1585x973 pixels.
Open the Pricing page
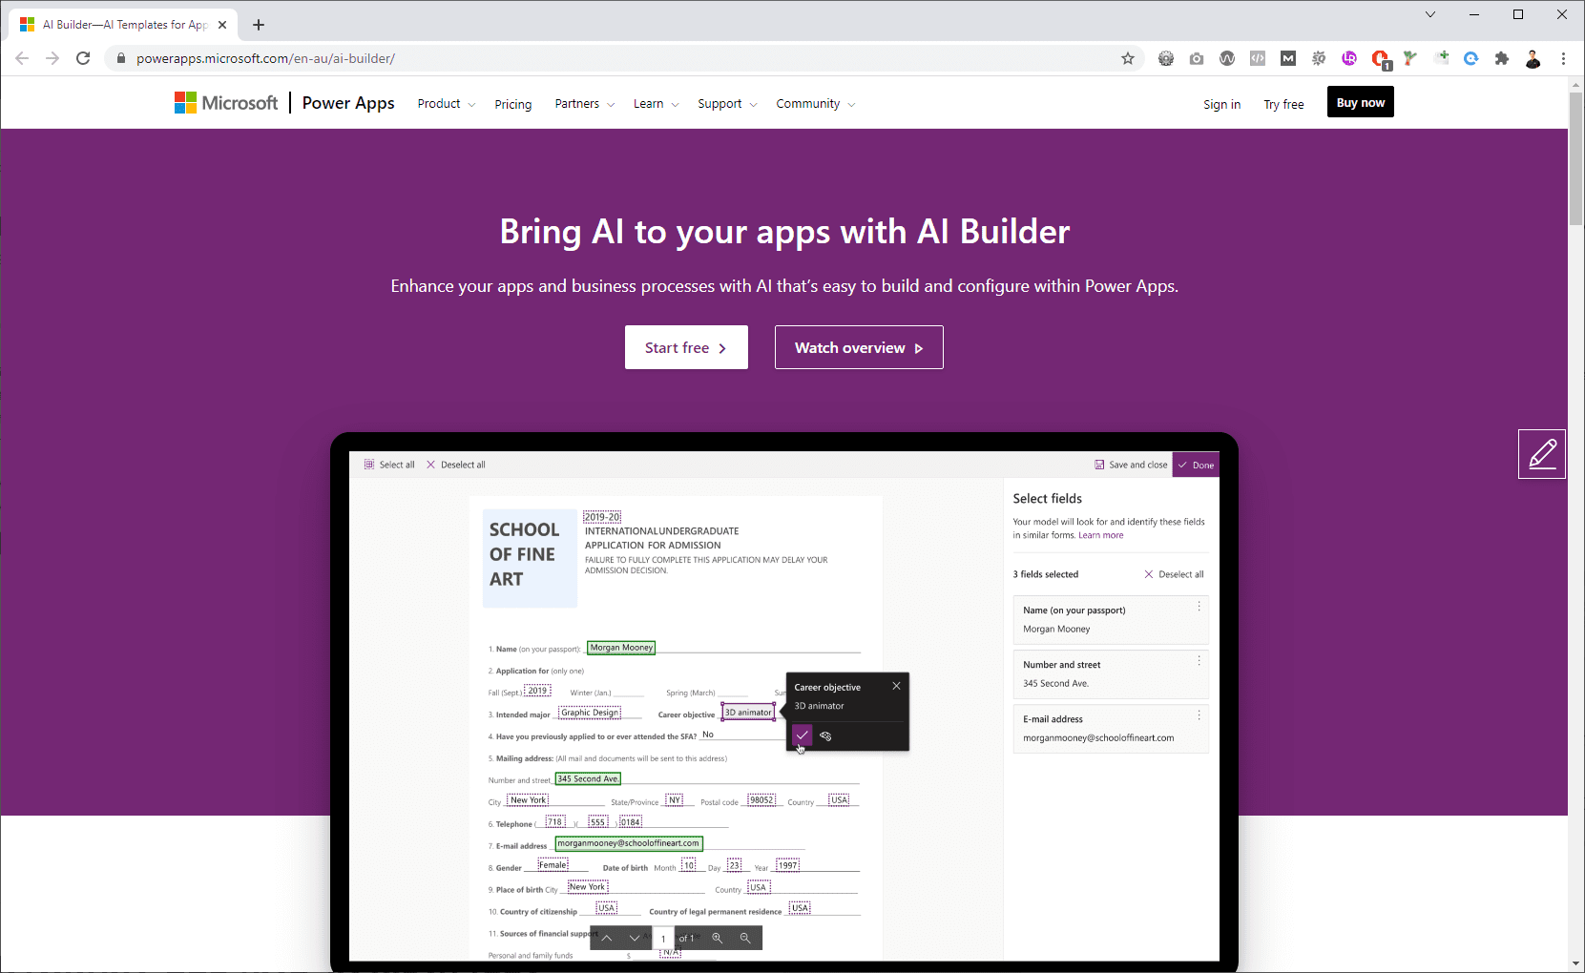point(513,104)
